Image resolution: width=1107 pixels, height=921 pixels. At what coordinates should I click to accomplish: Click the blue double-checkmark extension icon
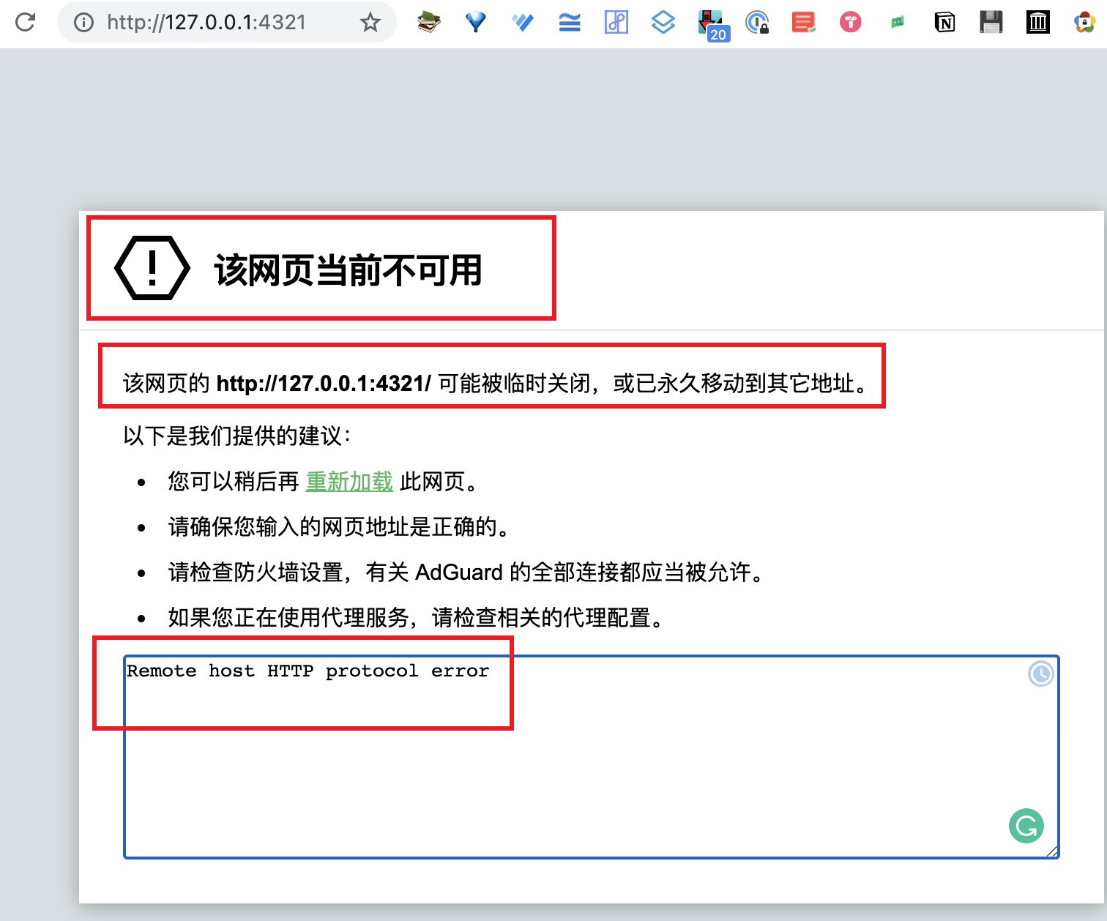click(523, 23)
